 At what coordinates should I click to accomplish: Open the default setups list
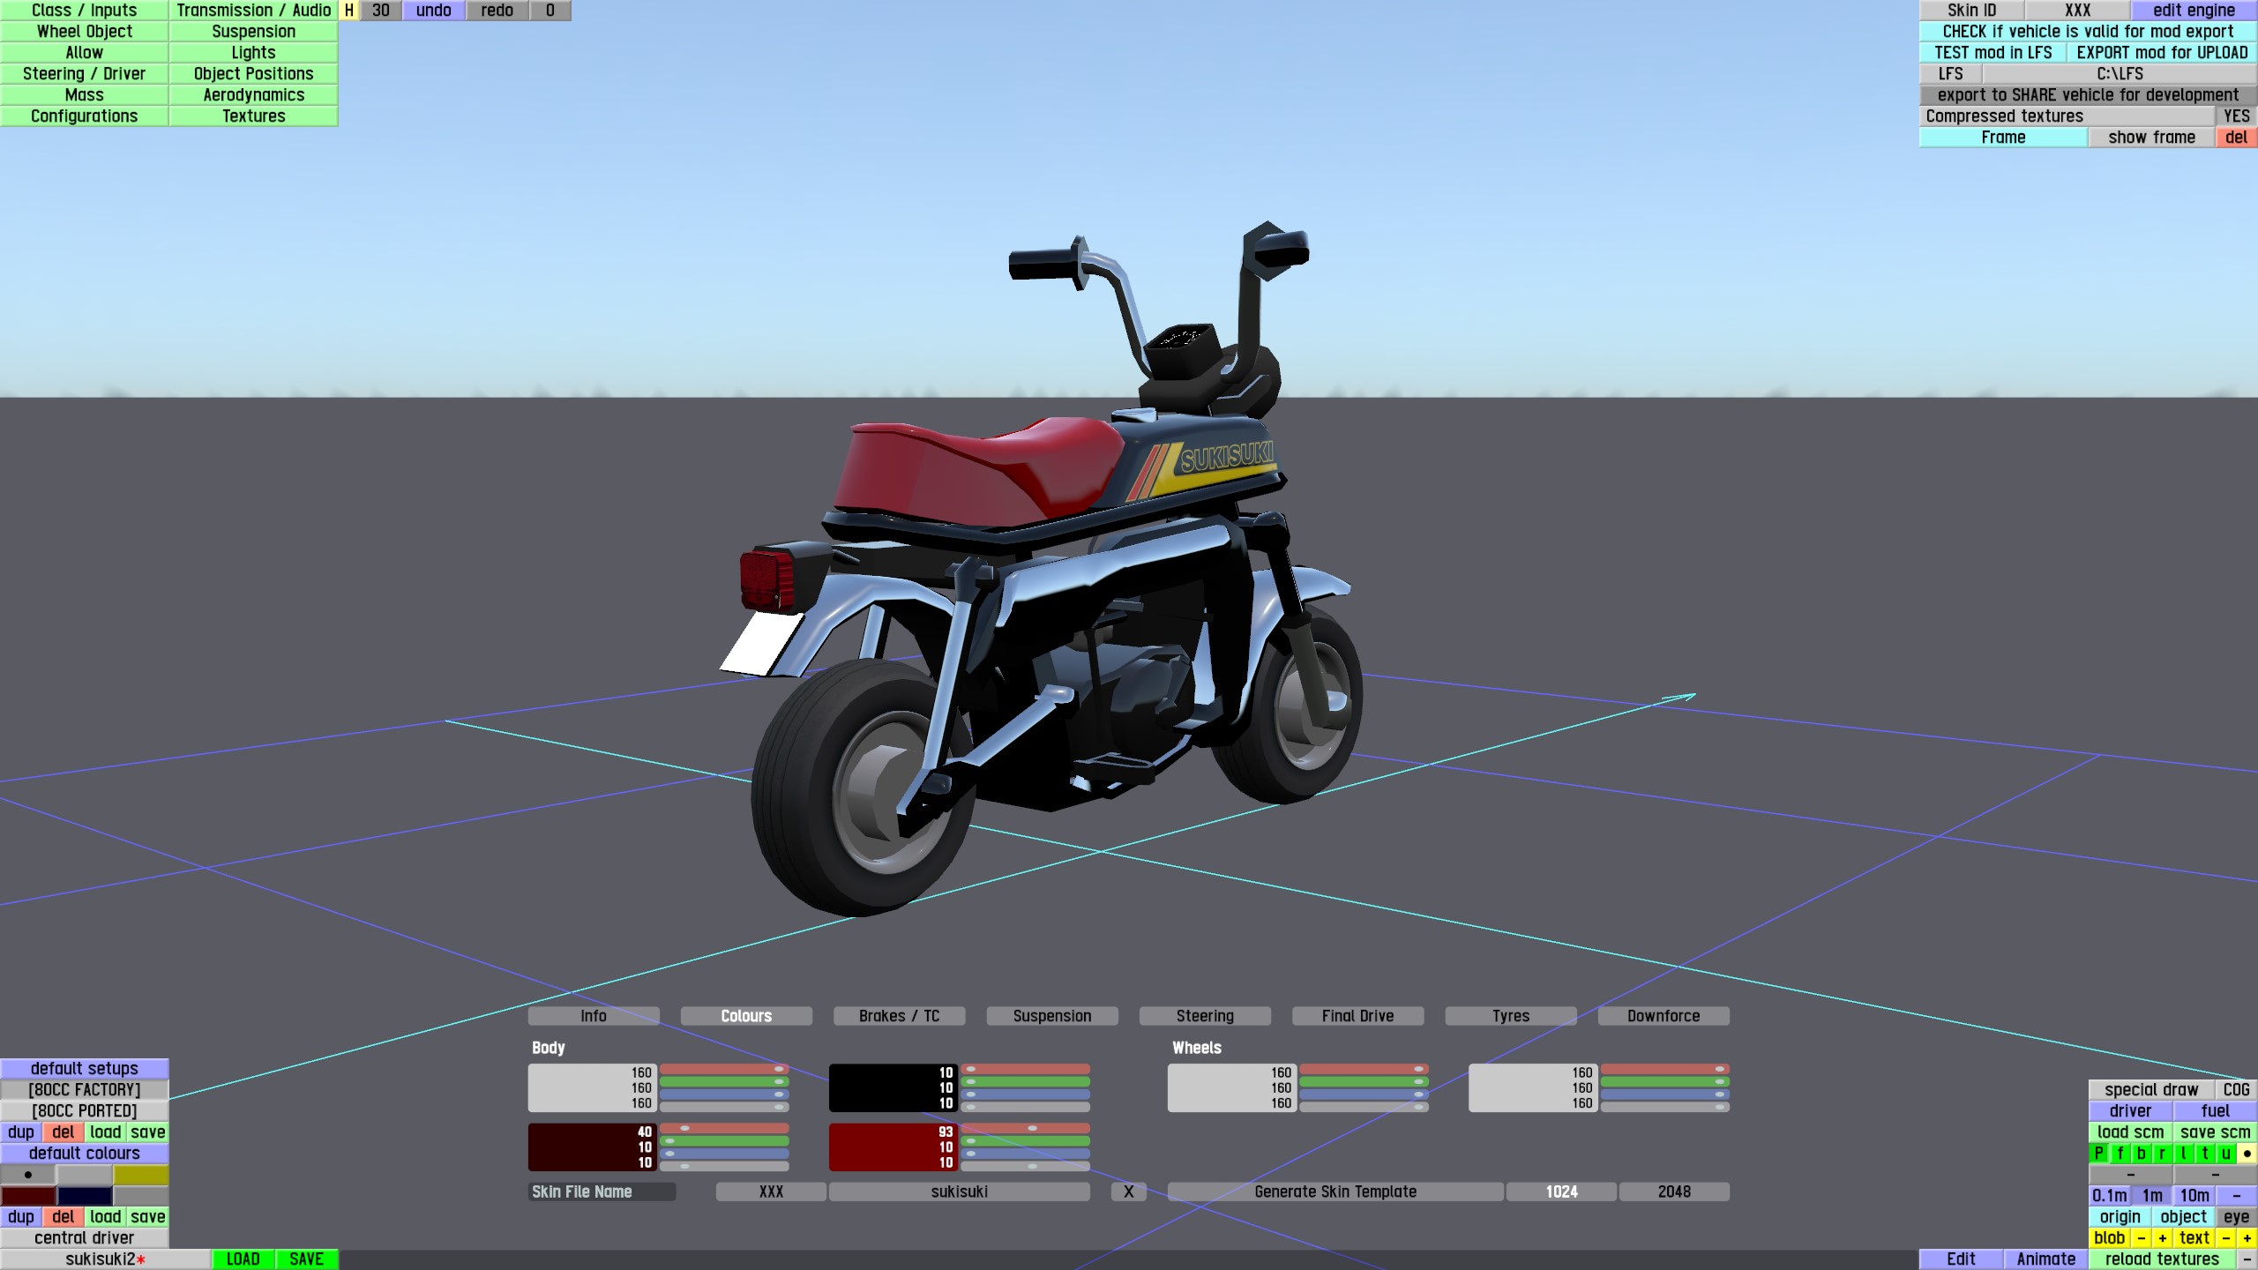[84, 1068]
